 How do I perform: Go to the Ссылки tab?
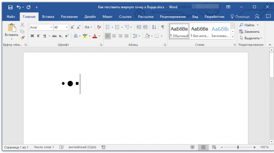click(x=125, y=16)
